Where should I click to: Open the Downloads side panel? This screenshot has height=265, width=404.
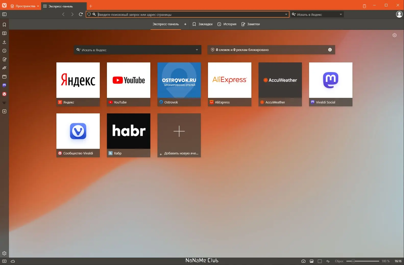[x=4, y=42]
